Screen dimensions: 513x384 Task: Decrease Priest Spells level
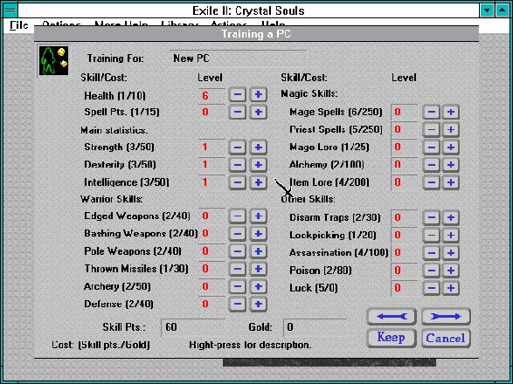(x=431, y=129)
